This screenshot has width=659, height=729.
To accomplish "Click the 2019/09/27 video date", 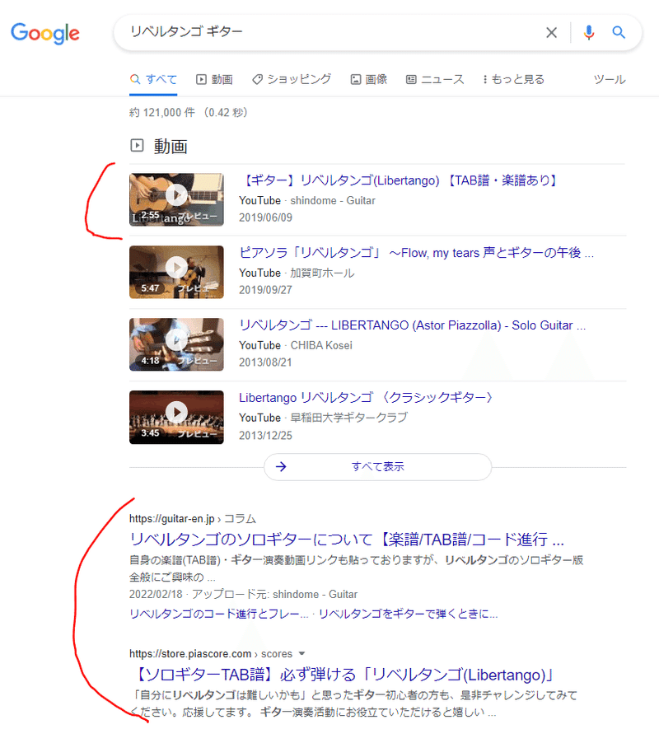I will point(265,290).
